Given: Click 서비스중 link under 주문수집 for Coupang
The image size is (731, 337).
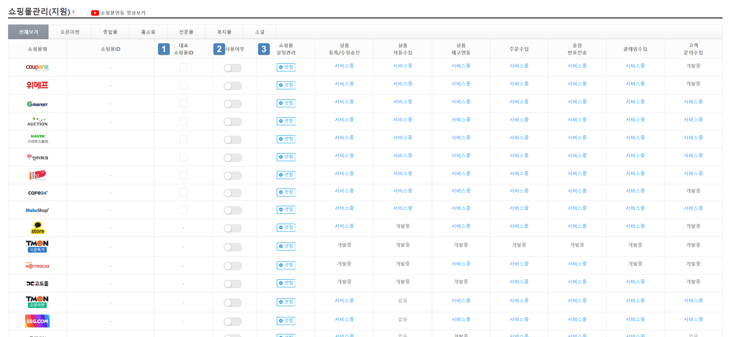Looking at the screenshot, I should [x=519, y=66].
